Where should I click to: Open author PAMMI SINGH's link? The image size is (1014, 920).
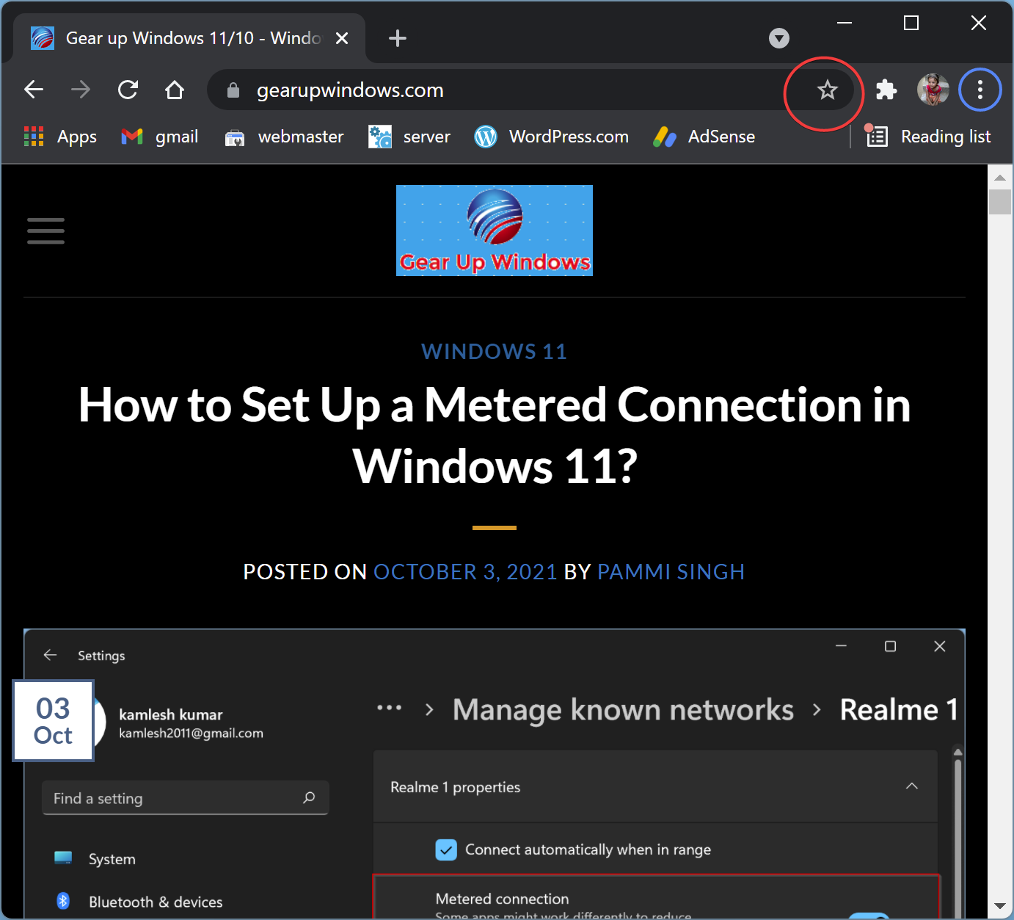[x=671, y=572]
